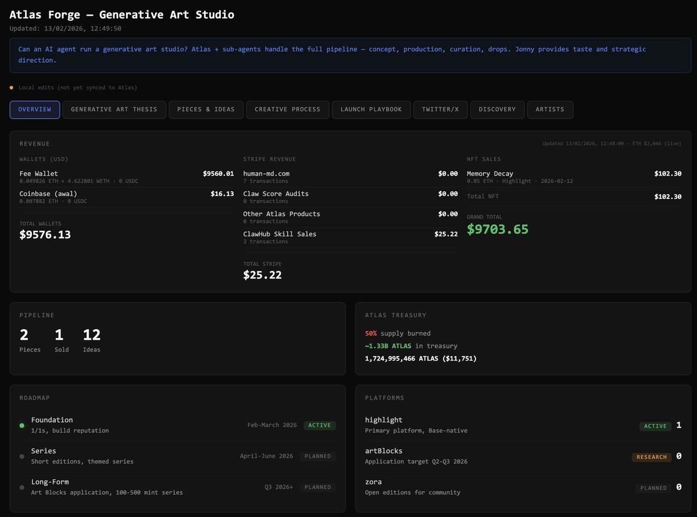Switch to the TWITTER/X tab
Image resolution: width=697 pixels, height=517 pixels.
tap(441, 109)
